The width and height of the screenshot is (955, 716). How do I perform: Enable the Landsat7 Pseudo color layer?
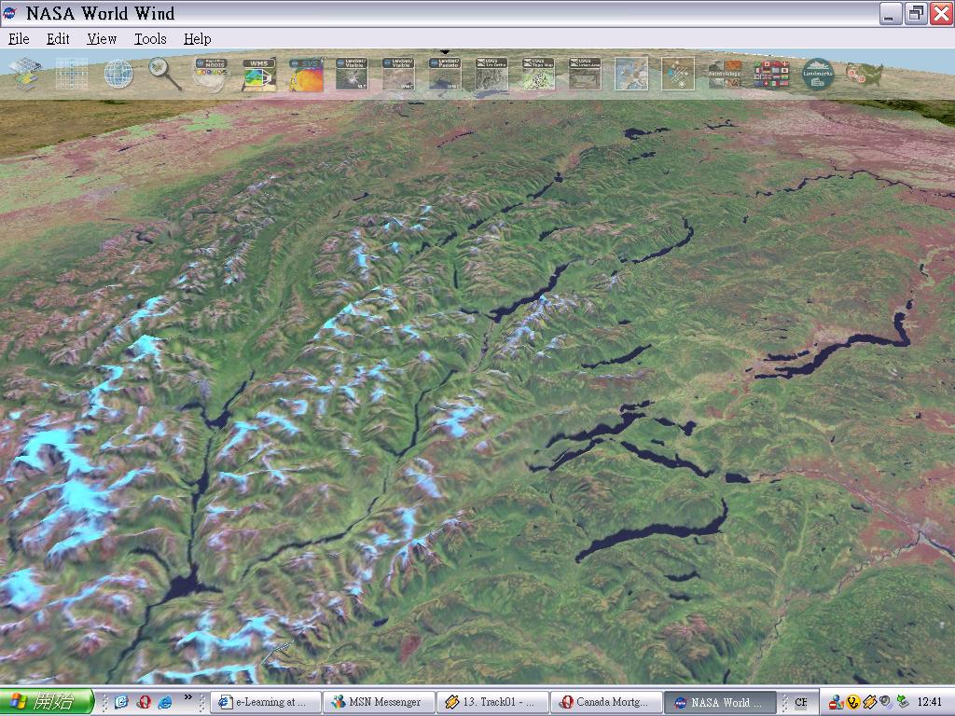(x=445, y=74)
